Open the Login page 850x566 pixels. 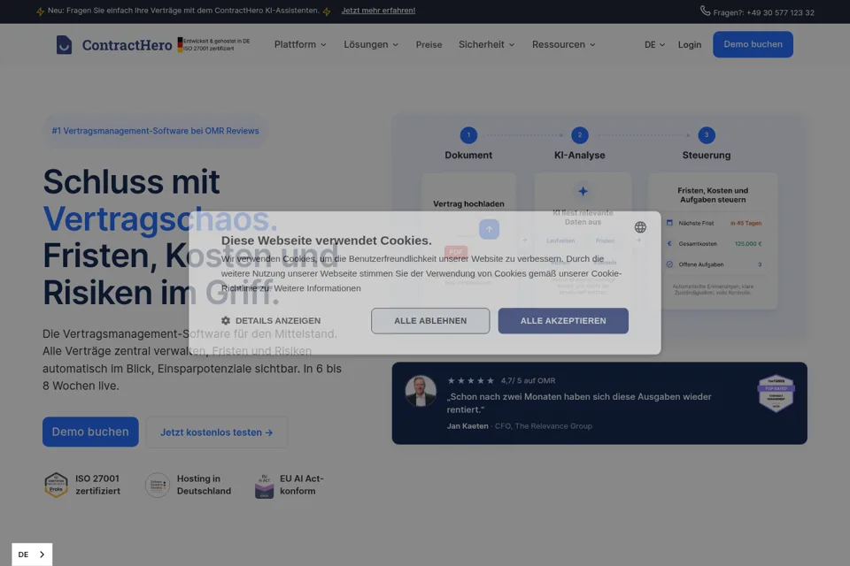(x=690, y=44)
